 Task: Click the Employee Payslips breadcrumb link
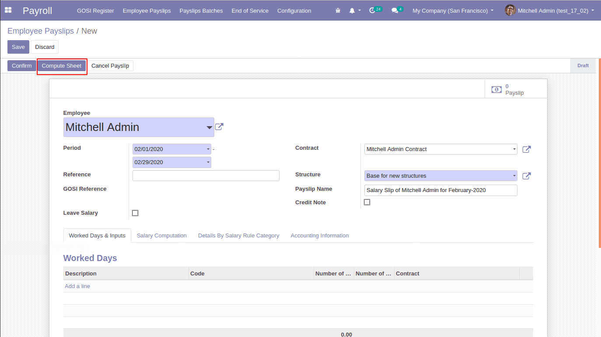click(41, 31)
